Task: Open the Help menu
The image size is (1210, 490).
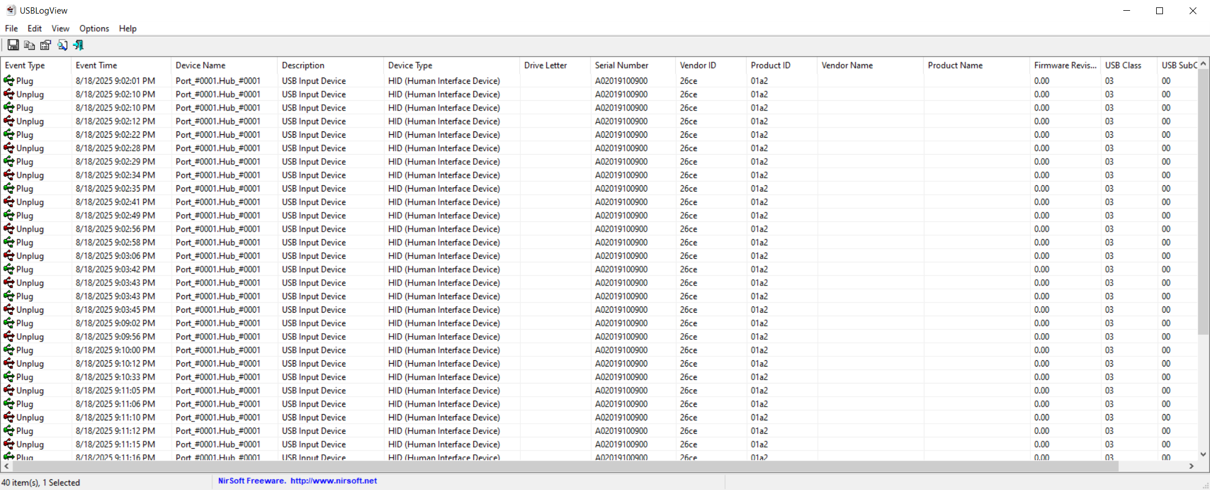Action: [x=128, y=28]
